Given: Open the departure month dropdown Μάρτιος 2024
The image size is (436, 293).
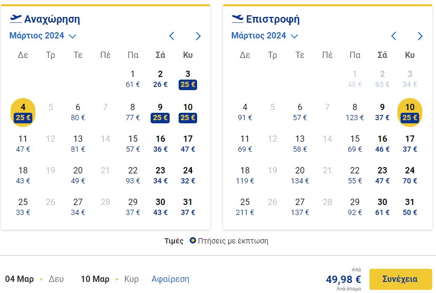Looking at the screenshot, I should point(43,36).
